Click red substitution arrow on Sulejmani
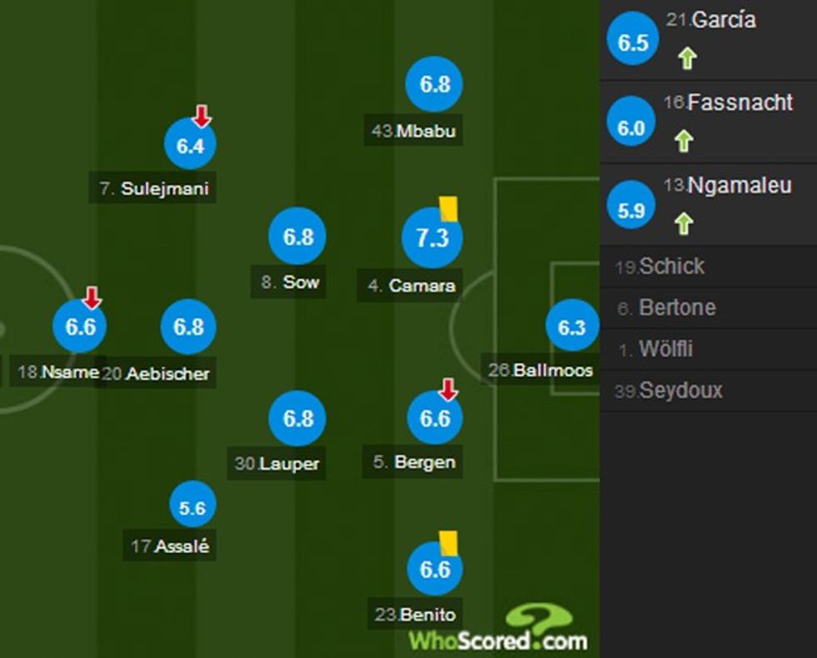Image resolution: width=817 pixels, height=658 pixels. 201,116
